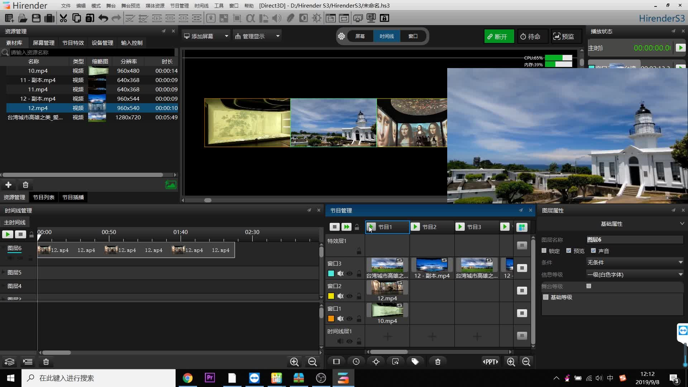Image resolution: width=688 pixels, height=387 pixels.
Task: Open the 信息等级 dropdown
Action: click(x=635, y=274)
